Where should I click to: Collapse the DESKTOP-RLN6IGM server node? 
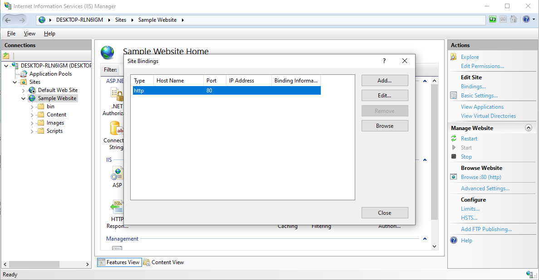click(x=6, y=66)
